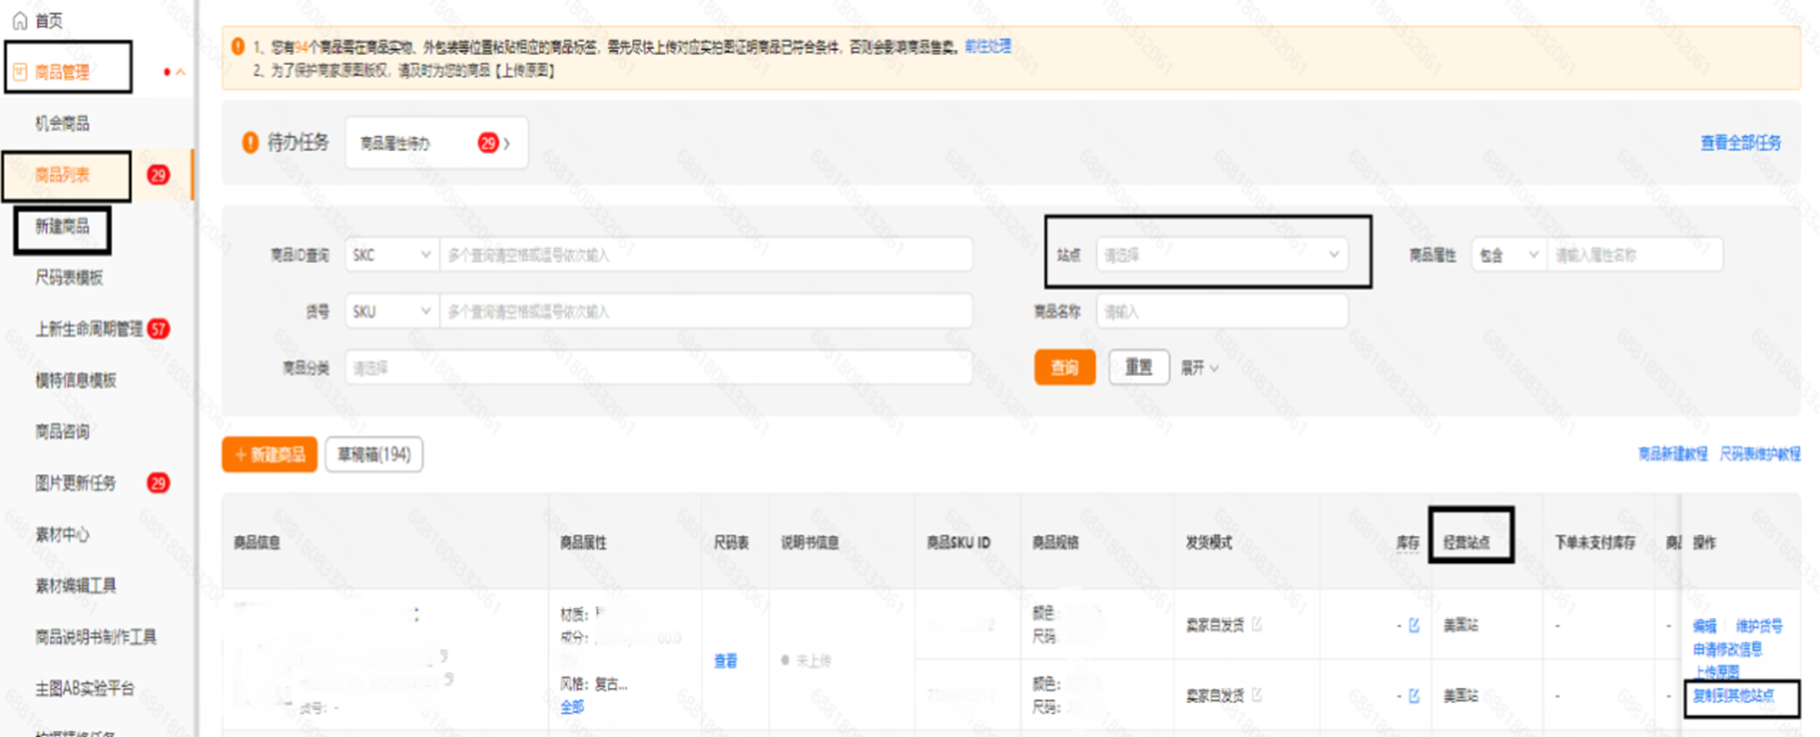Click the 商品名称 input field

1220,312
